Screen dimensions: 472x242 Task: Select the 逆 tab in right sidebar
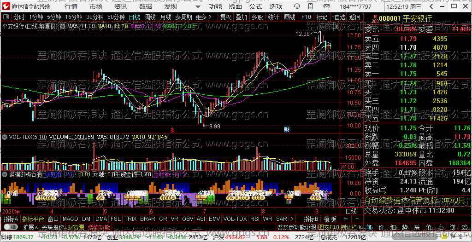452,227
